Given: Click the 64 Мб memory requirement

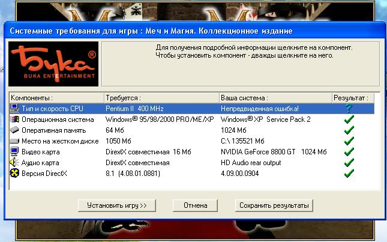Looking at the screenshot, I should point(115,130).
